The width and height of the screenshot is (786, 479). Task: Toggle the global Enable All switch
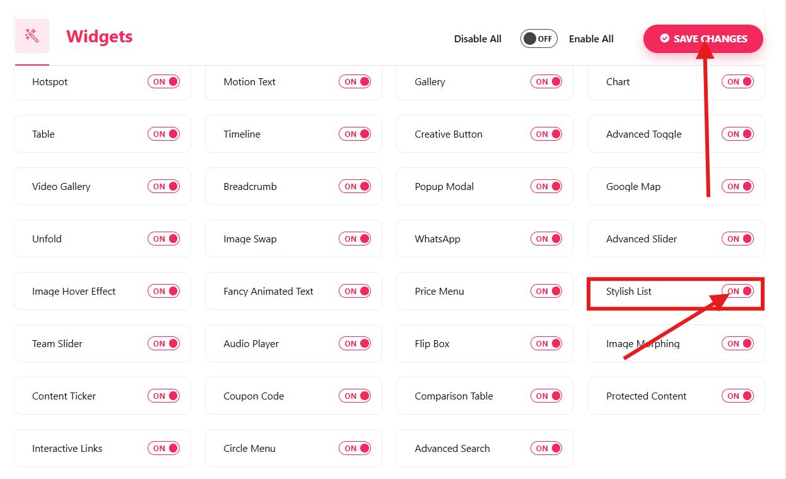coord(538,38)
